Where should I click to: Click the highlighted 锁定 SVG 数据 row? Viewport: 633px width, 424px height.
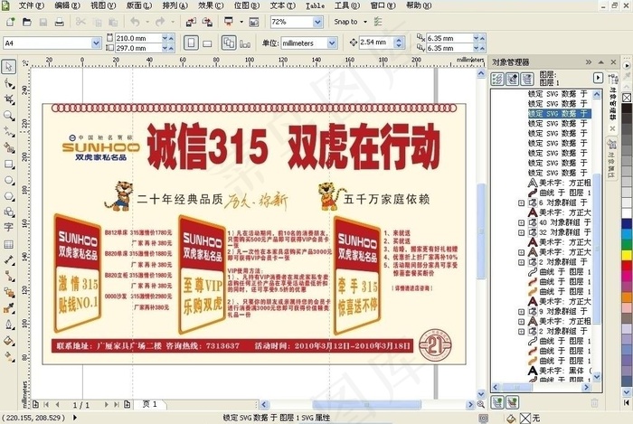click(560, 114)
